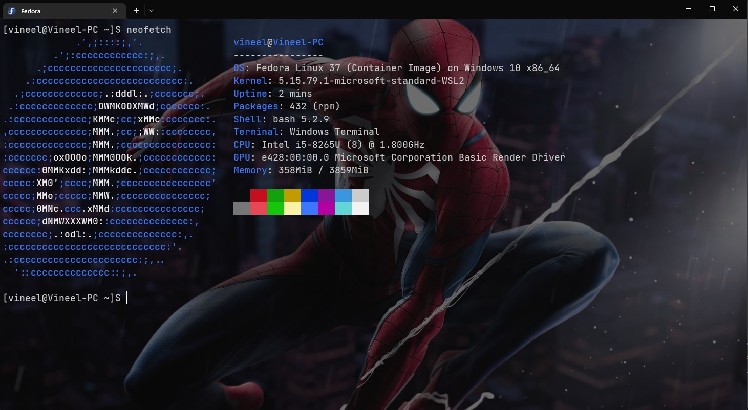Click the empty prompt line with cursor
Image resolution: width=748 pixels, height=410 pixels.
[x=65, y=298]
